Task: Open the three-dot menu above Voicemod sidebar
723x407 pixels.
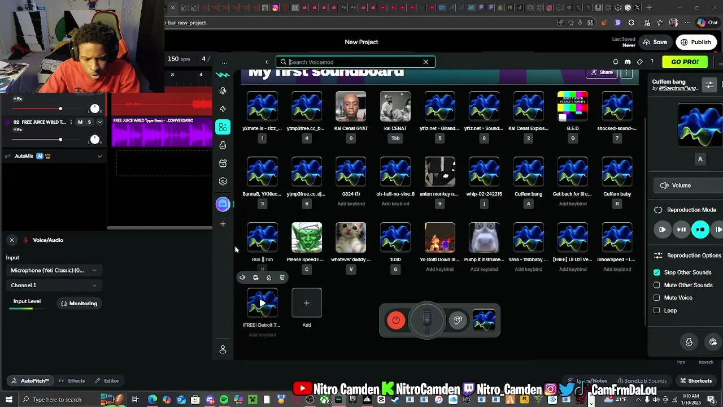Action: pos(224,62)
